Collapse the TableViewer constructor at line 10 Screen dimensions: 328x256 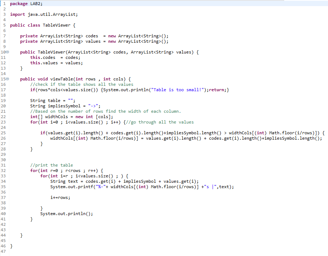pyautogui.click(x=8, y=52)
